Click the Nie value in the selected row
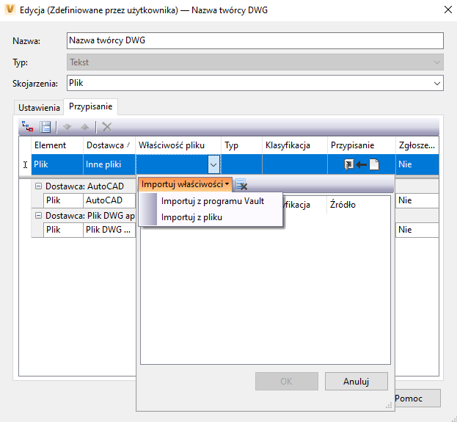The width and height of the screenshot is (457, 422). click(417, 164)
